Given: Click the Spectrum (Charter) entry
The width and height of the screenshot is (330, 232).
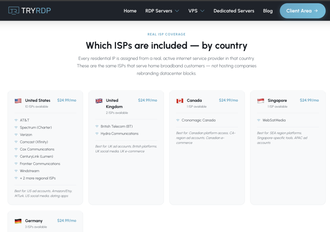Looking at the screenshot, I should 36,127.
